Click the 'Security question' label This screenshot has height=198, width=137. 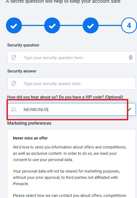[23, 45]
